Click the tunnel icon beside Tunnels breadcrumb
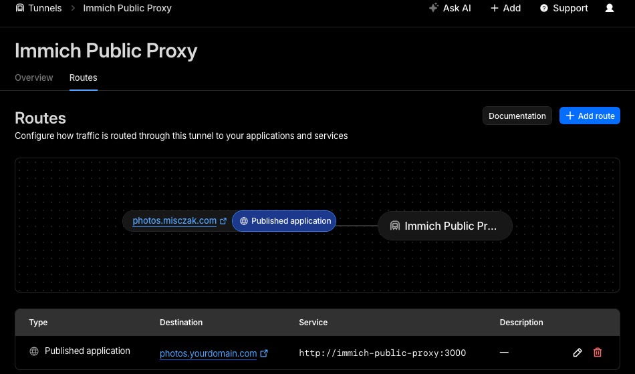The width and height of the screenshot is (635, 374). (x=19, y=8)
